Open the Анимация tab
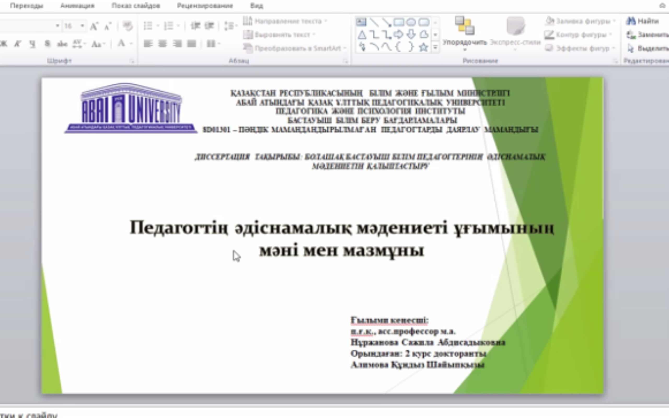The height and width of the screenshot is (418, 669). (x=77, y=6)
